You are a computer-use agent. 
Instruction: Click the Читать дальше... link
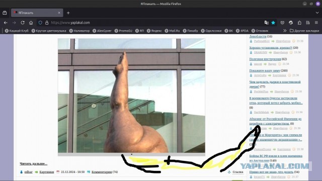[x=34, y=163]
